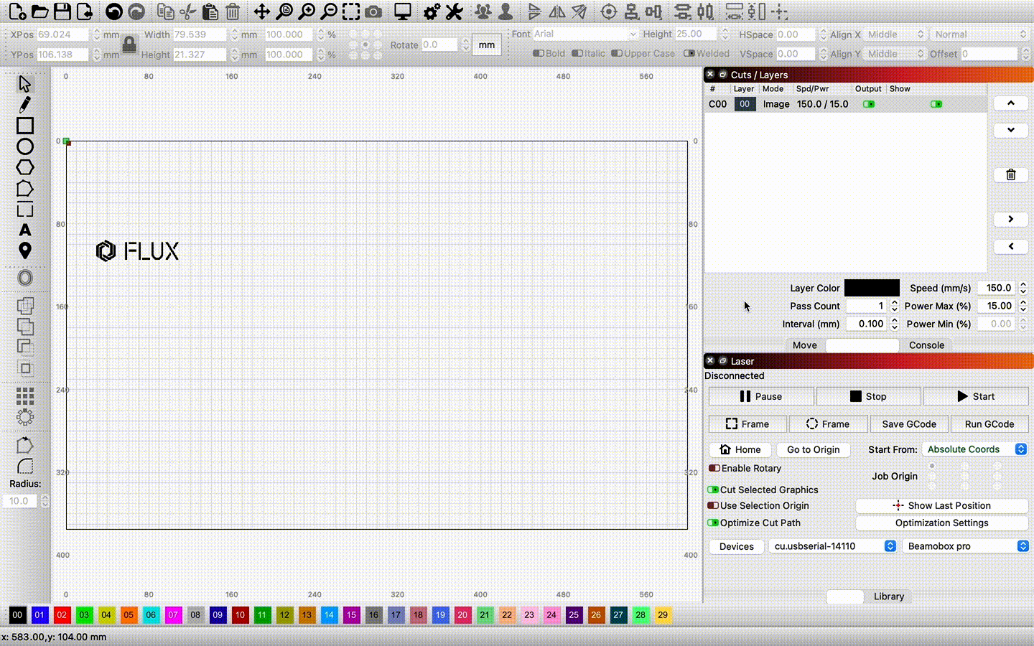
Task: Open Start From Absolute Coords dropdown
Action: coord(975,449)
